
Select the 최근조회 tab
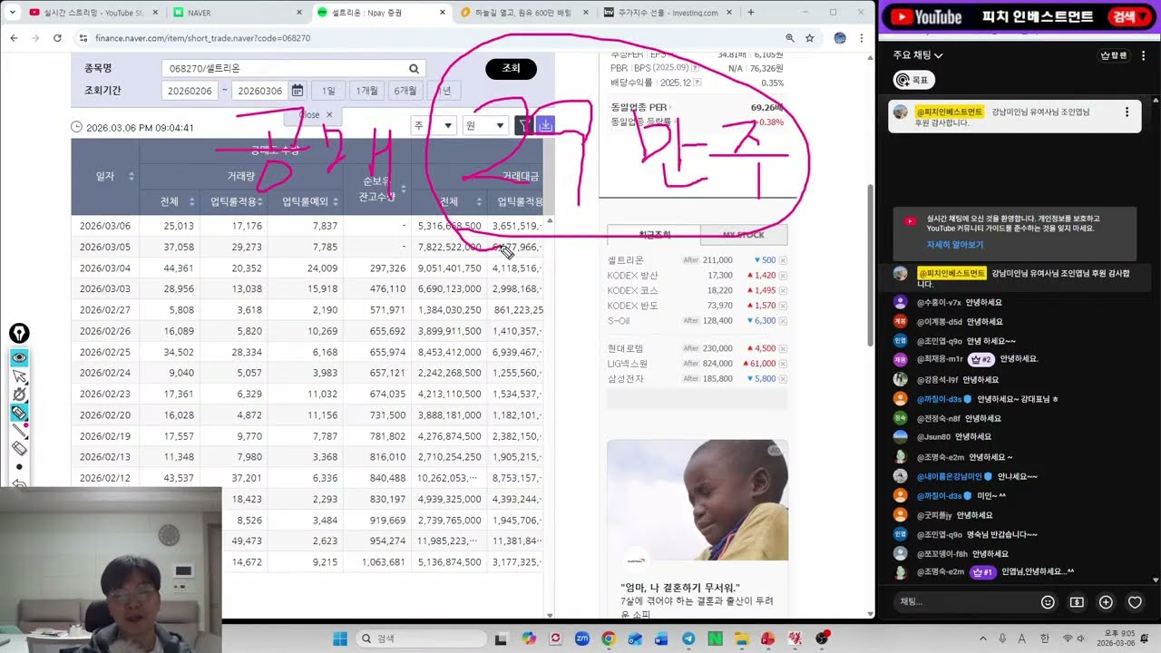click(654, 235)
